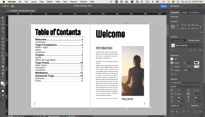Click the Share button
205x117 pixels.
(164, 6)
